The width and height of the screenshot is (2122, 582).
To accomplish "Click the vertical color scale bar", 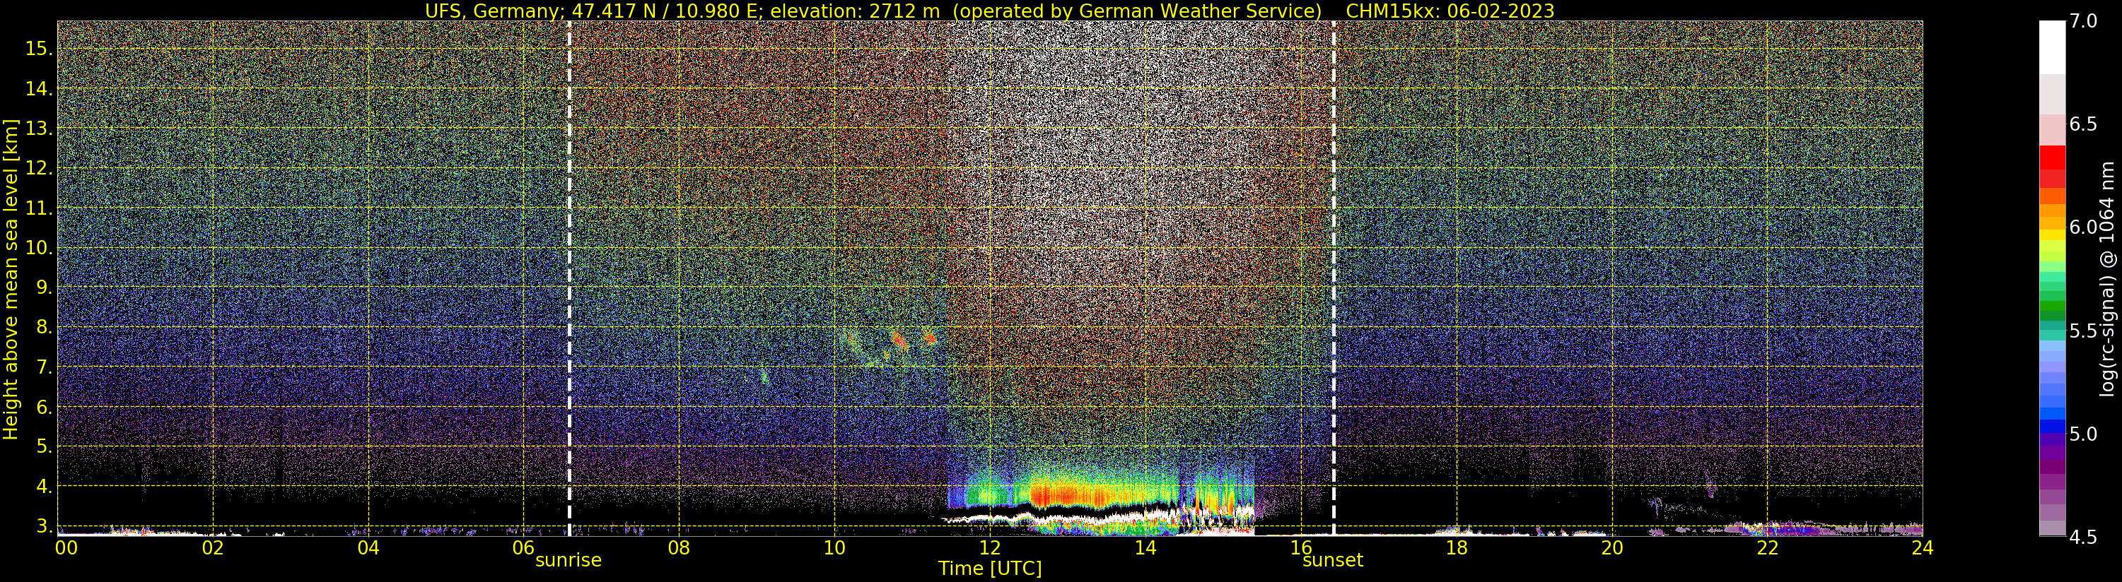I will 2052,279.
